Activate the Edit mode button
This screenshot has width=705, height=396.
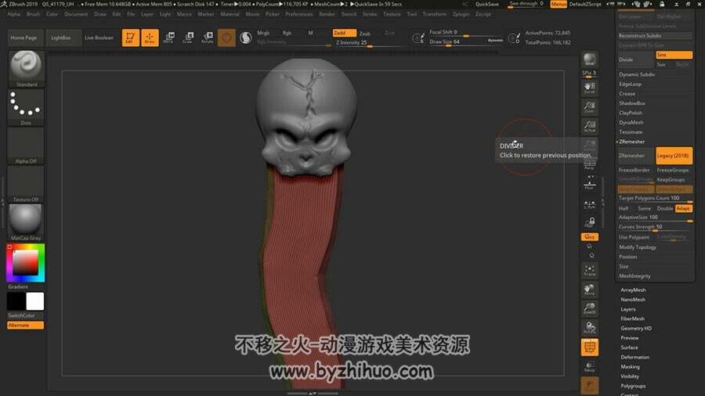click(130, 38)
